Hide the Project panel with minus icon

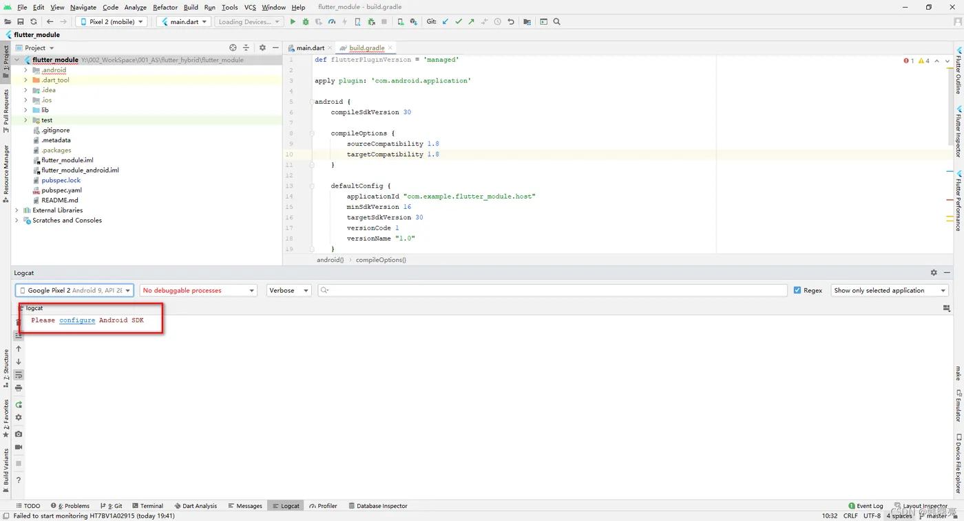[275, 48]
